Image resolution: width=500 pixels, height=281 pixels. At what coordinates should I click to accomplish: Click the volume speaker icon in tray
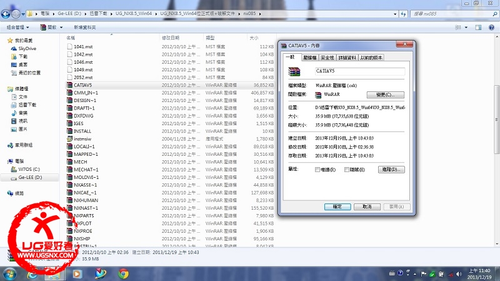pyautogui.click(x=459, y=274)
